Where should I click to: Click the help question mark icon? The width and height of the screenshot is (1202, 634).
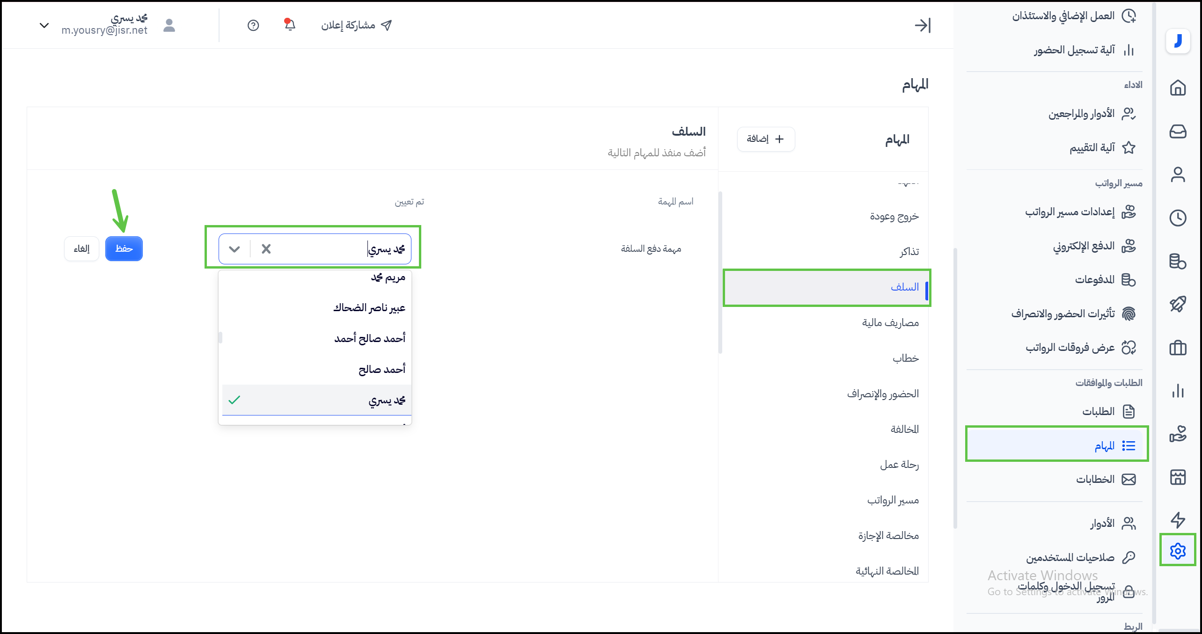coord(253,25)
